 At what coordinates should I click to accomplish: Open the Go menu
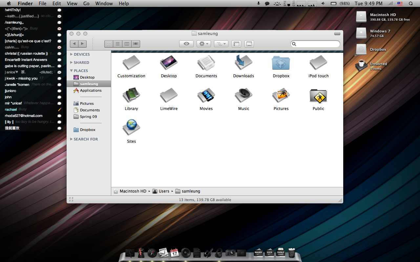tap(86, 4)
